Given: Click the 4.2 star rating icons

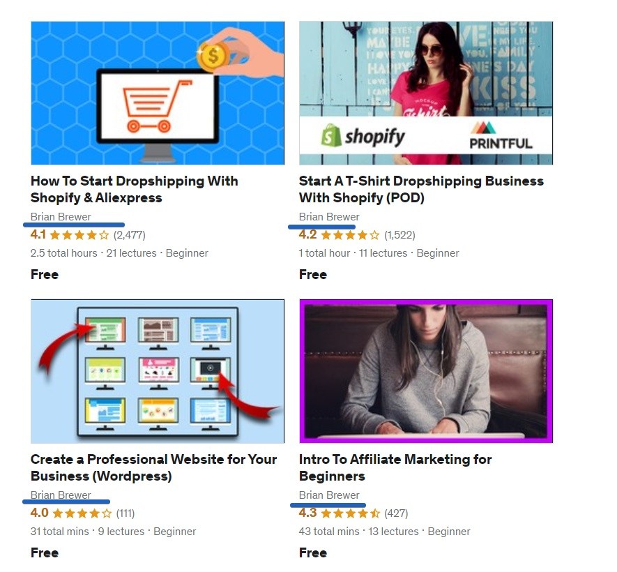Looking at the screenshot, I should tap(350, 235).
